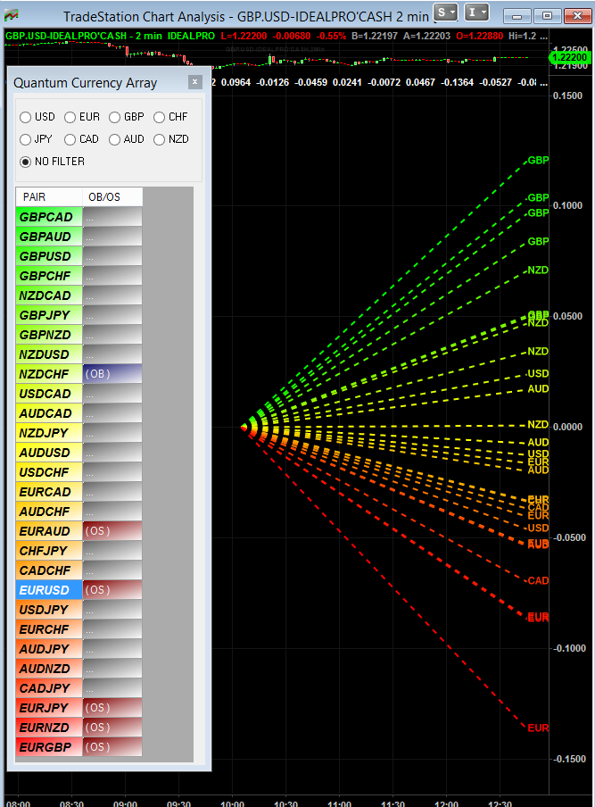Click the OS cell for EURAUD
The image size is (595, 807).
(x=112, y=530)
